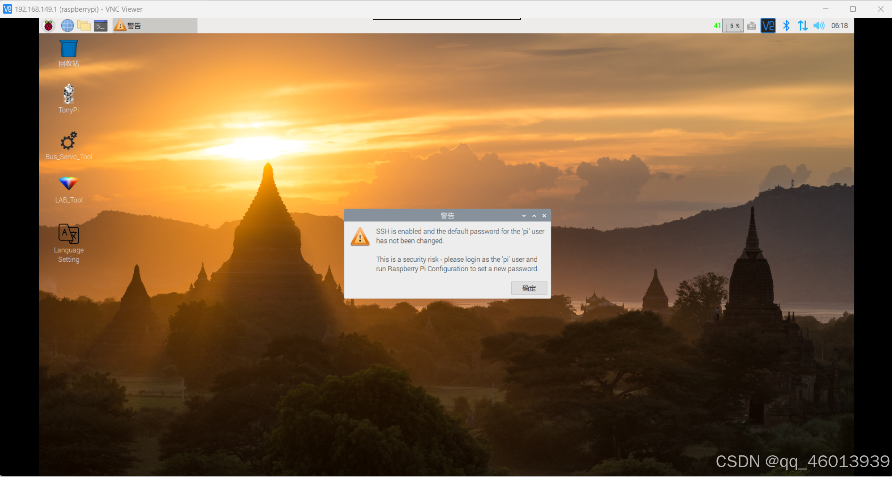Open the Raspberry Pi main menu
Screen dimensions: 892x477
[x=49, y=25]
